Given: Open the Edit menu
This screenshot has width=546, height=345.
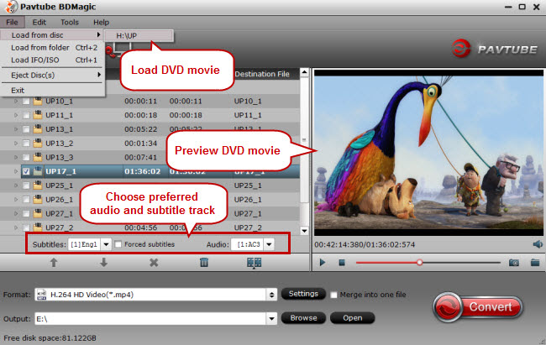Looking at the screenshot, I should coord(39,23).
